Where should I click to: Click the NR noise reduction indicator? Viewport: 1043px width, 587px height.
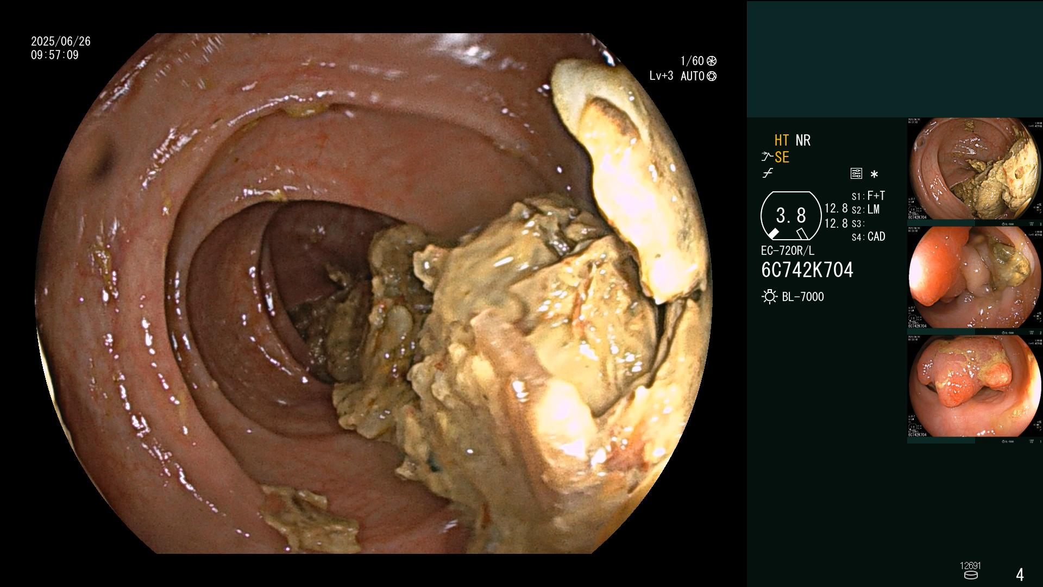pyautogui.click(x=803, y=140)
